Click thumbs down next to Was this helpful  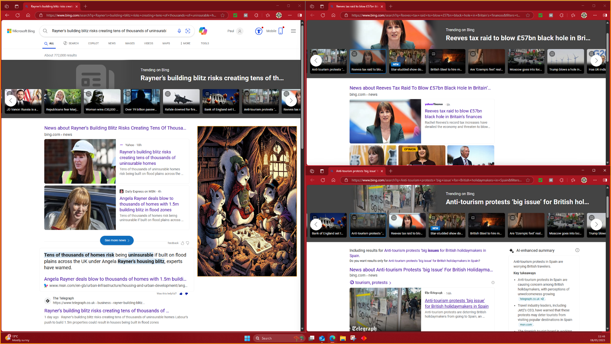187,294
